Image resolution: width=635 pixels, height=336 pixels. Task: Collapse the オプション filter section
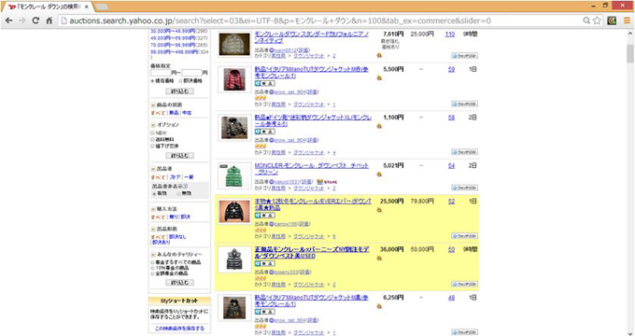tap(153, 125)
